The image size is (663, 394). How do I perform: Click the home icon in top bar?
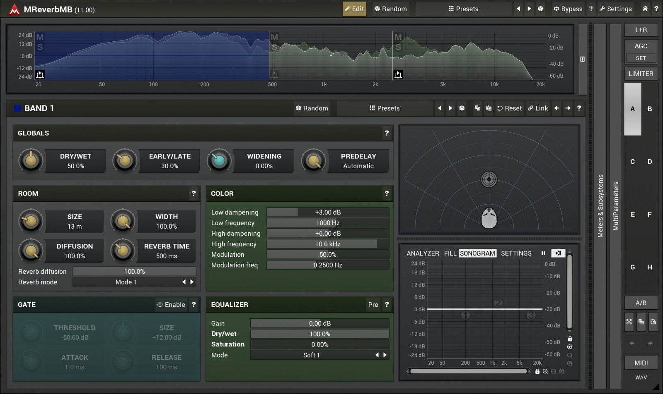(645, 9)
